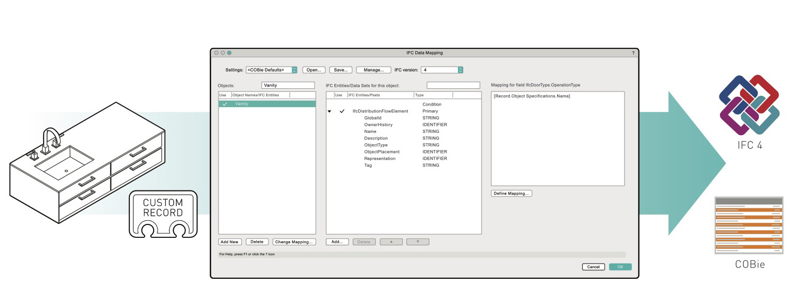Click the move down arrow button
Image resolution: width=795 pixels, height=296 pixels.
(417, 242)
